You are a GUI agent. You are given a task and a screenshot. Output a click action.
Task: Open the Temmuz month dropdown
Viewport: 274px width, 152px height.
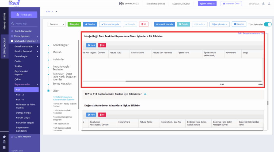click(x=56, y=24)
